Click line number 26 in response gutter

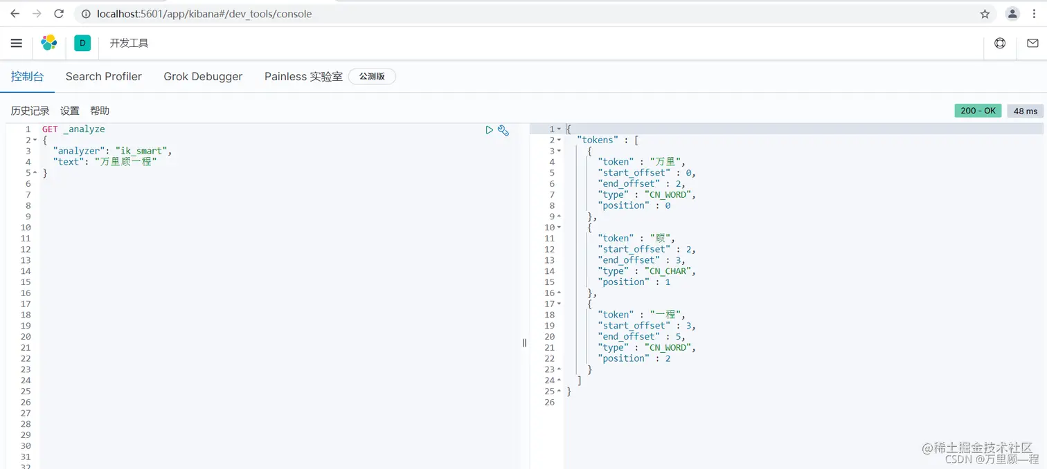pyautogui.click(x=550, y=403)
